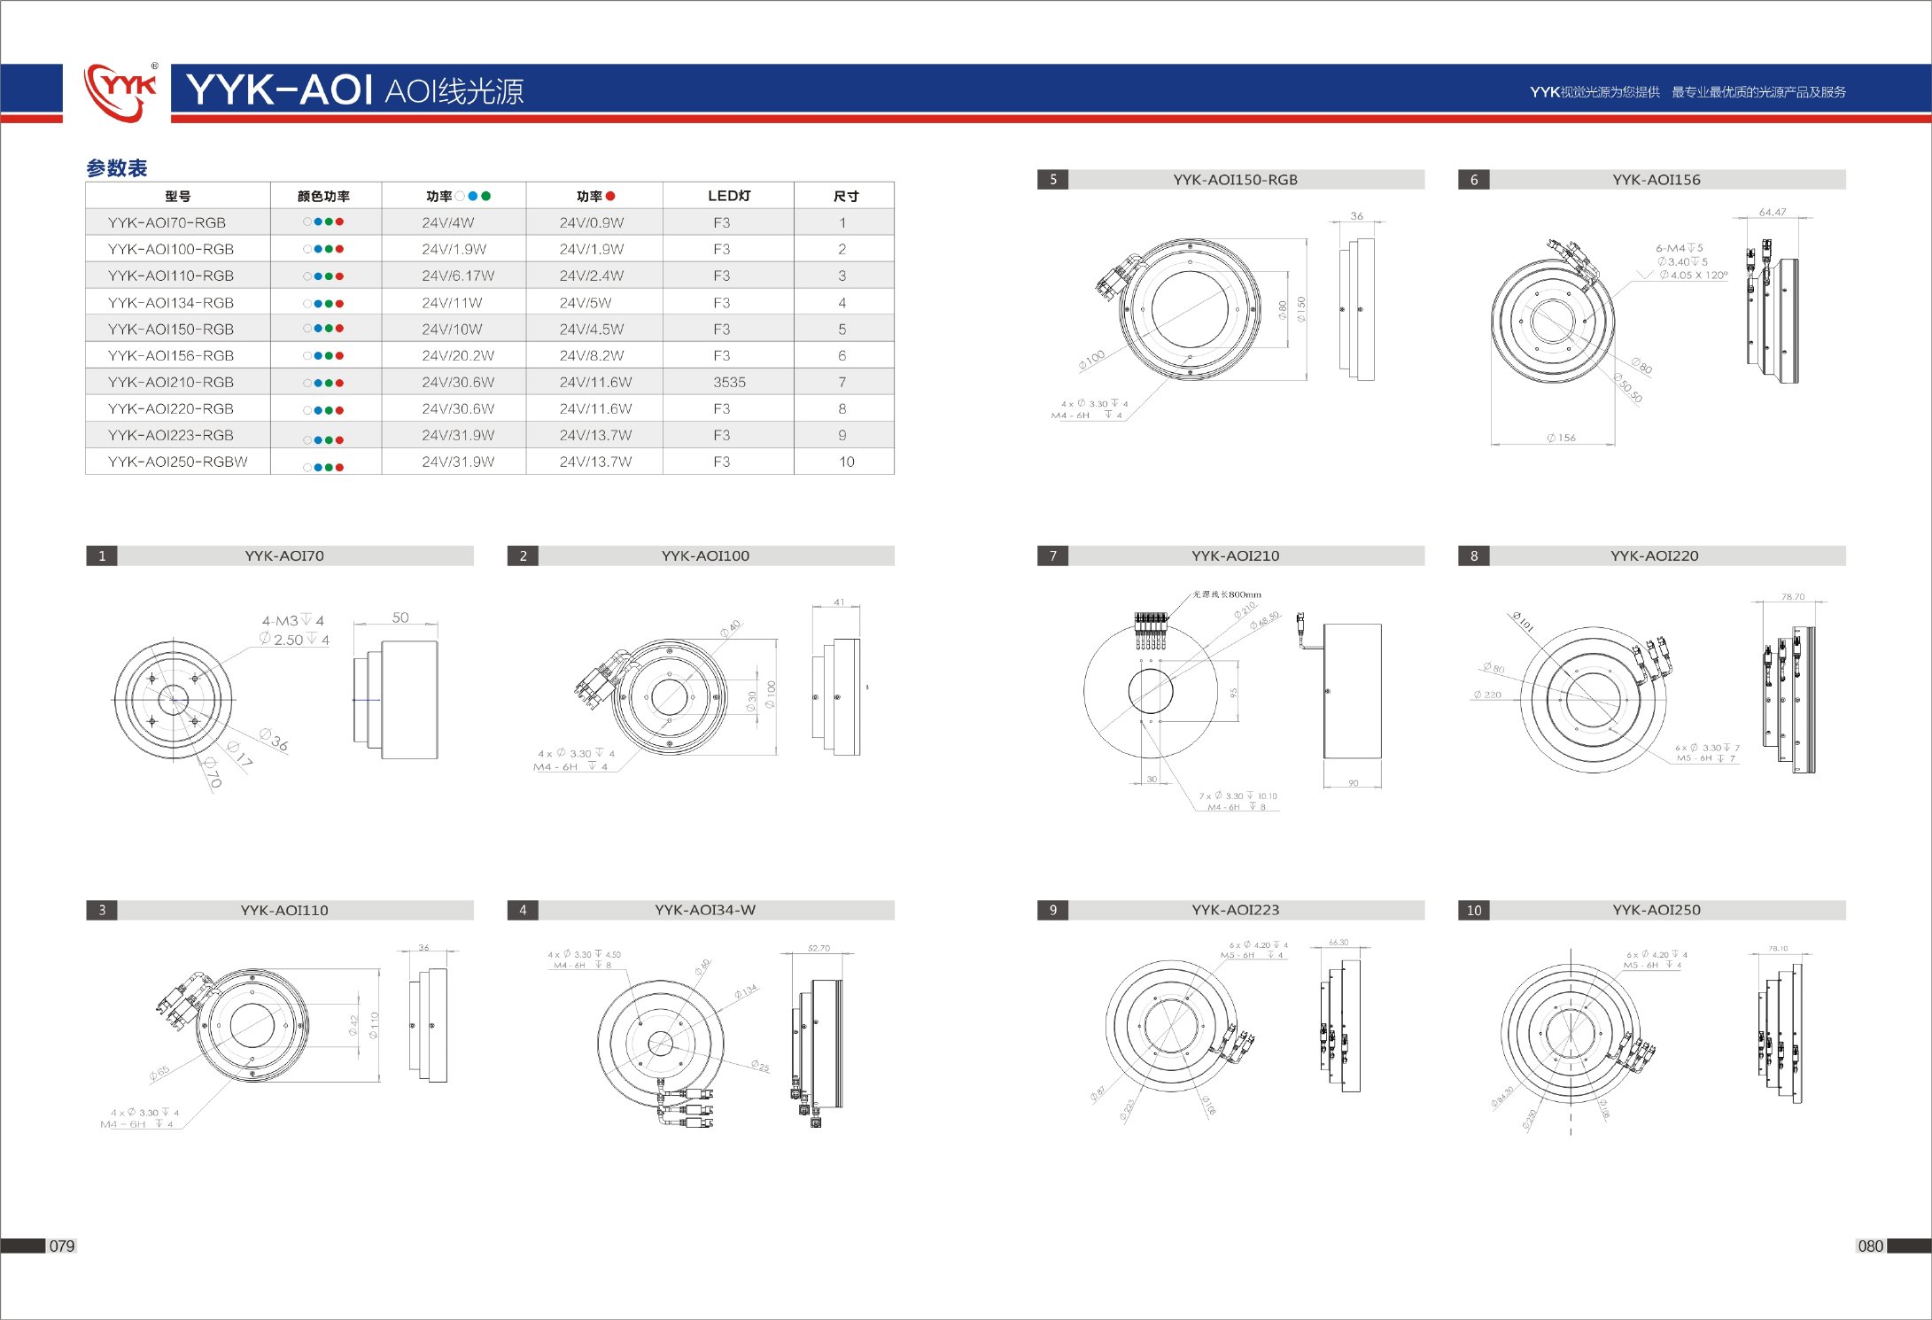The image size is (1932, 1320).
Task: Click the front-view drawing of the YYK-AOI150-RGB
Action: coord(1190,309)
